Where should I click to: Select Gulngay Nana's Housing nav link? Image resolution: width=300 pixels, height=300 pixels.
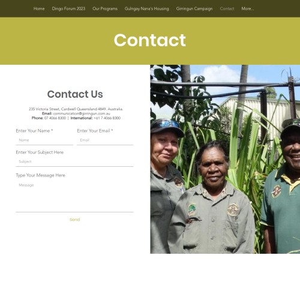tap(147, 8)
